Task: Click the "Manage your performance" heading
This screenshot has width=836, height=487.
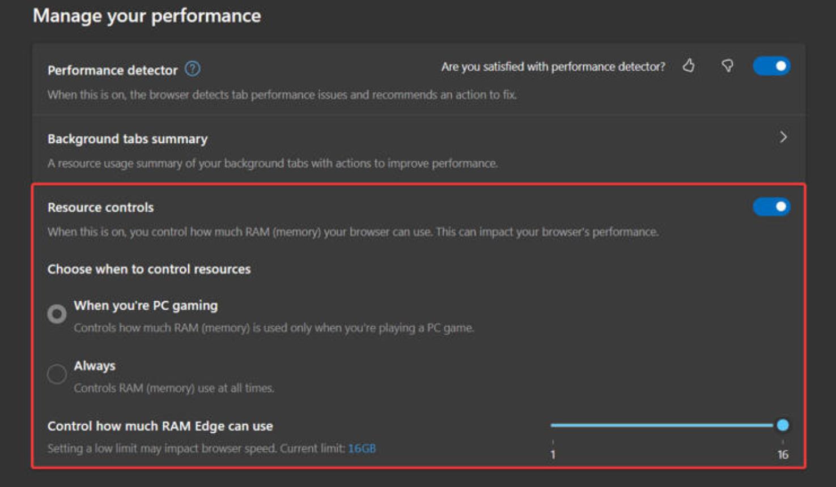Action: [x=147, y=16]
